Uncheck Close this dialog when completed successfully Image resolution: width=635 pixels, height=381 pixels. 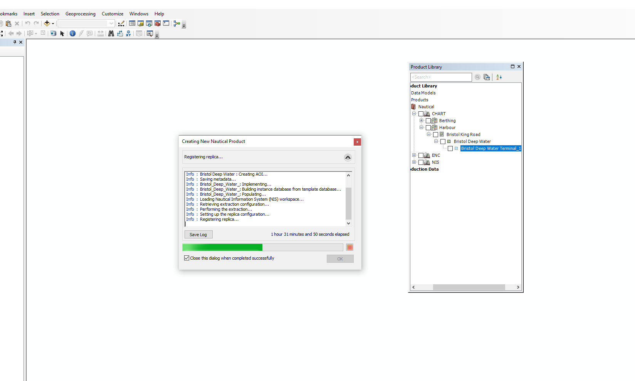(186, 258)
